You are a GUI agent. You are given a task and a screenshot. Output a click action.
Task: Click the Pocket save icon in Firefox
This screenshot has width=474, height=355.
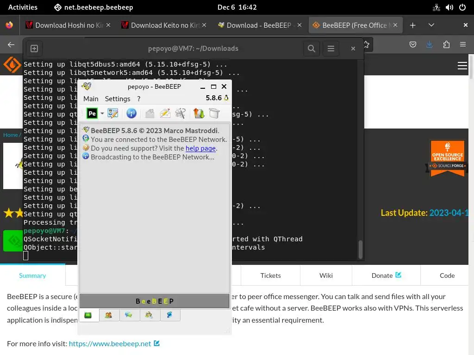[x=413, y=45]
